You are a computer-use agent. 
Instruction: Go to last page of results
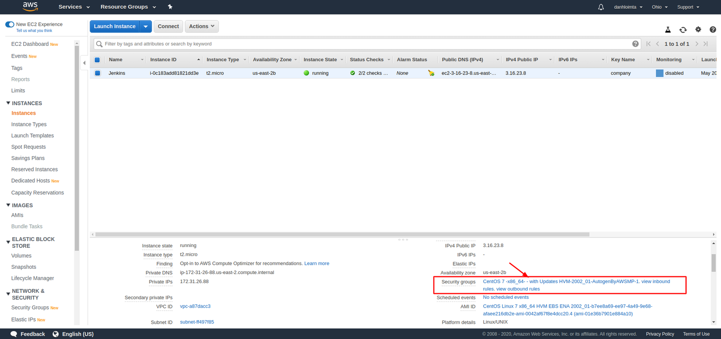click(706, 44)
